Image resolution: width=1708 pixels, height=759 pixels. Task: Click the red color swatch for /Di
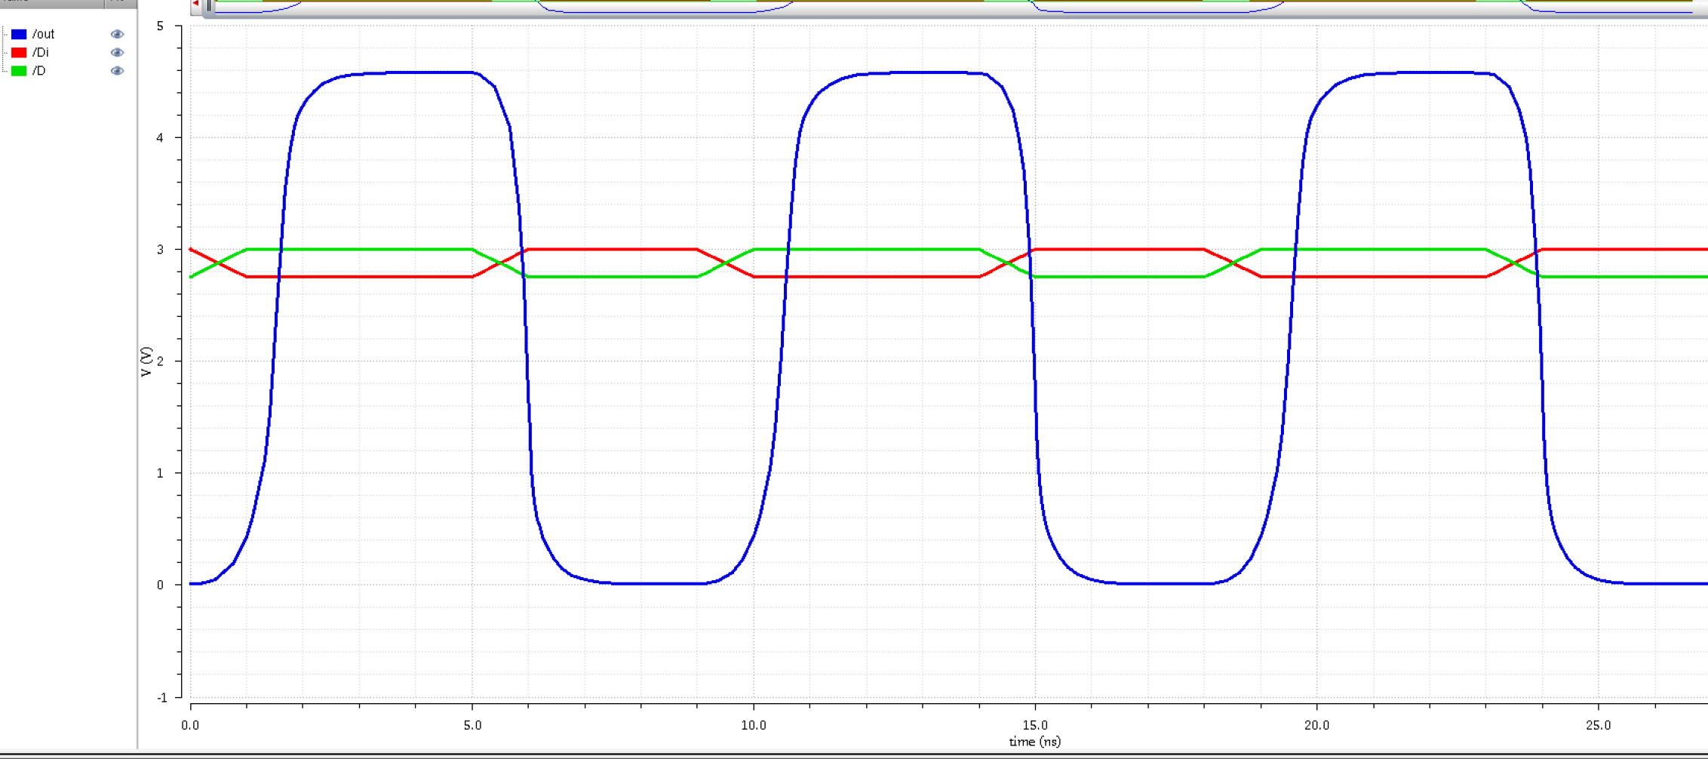pos(19,53)
